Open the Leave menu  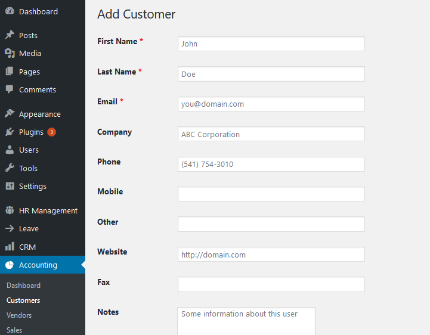point(42,229)
